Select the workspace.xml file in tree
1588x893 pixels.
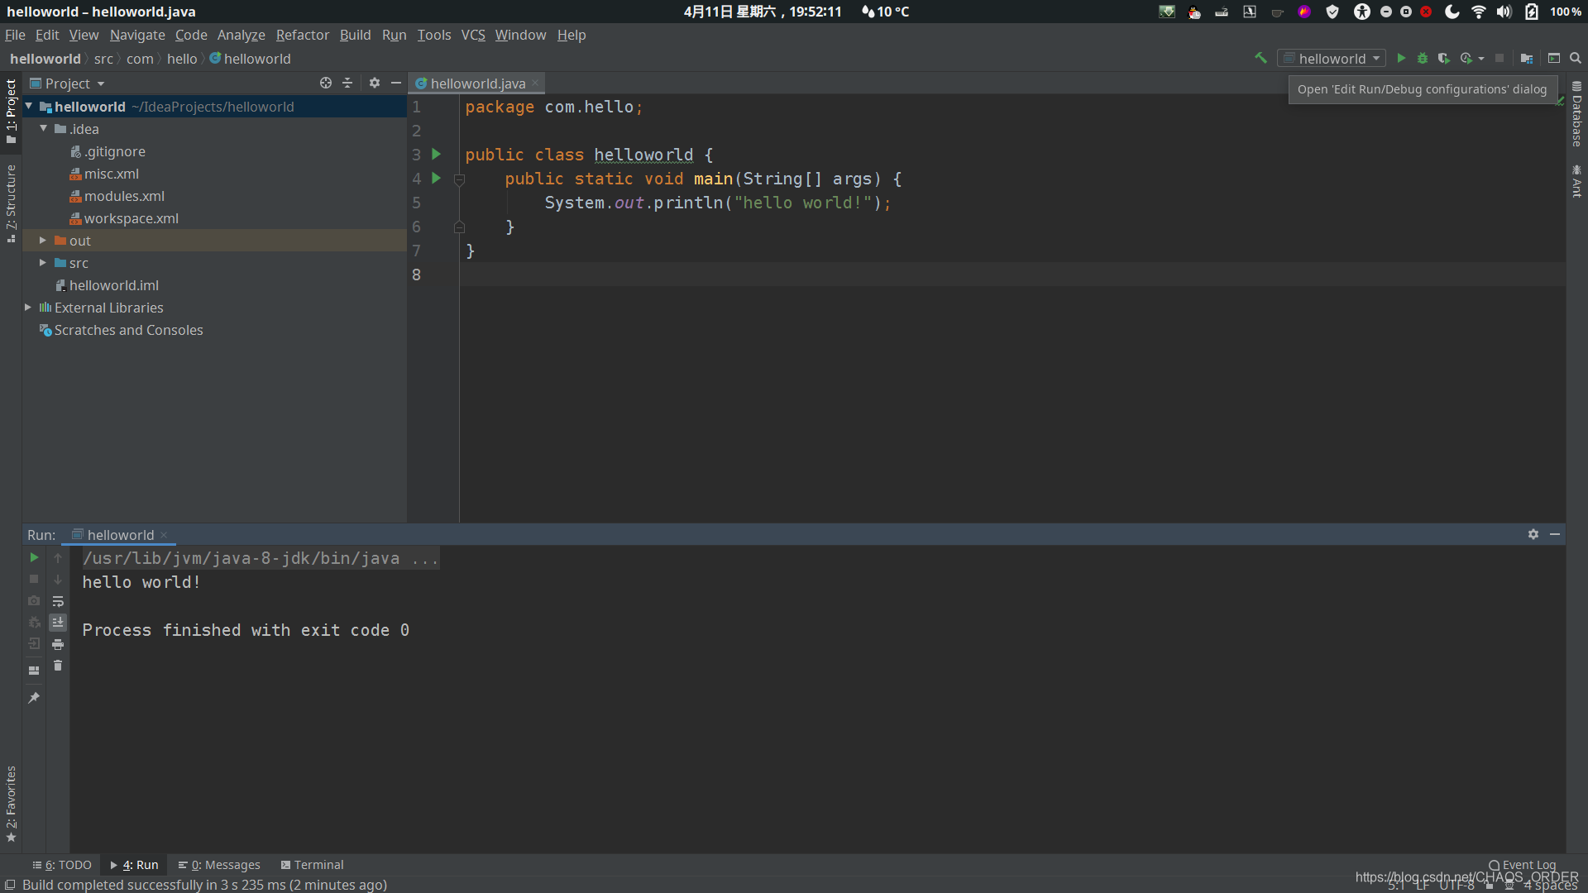[x=131, y=218]
